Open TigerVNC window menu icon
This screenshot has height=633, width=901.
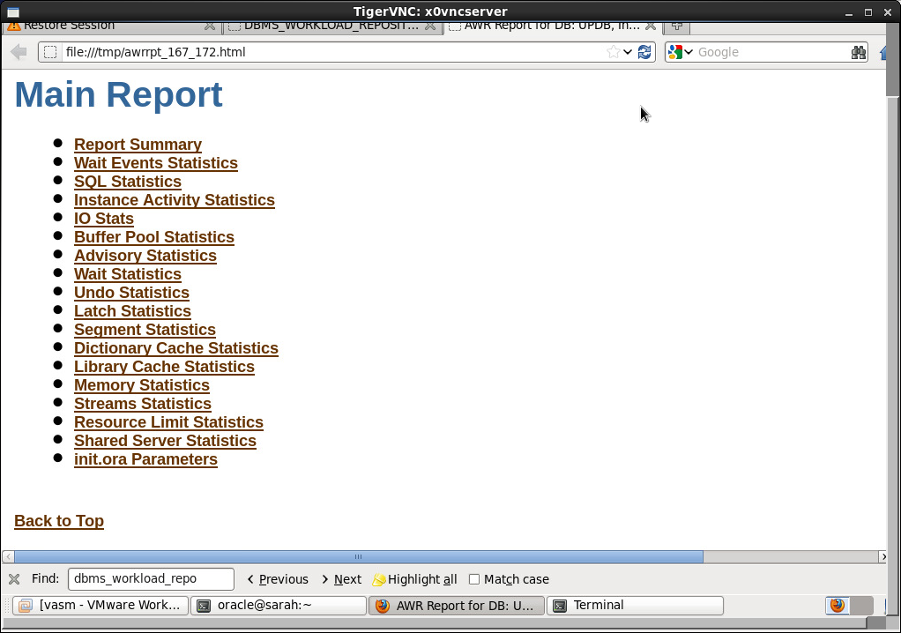[x=12, y=11]
